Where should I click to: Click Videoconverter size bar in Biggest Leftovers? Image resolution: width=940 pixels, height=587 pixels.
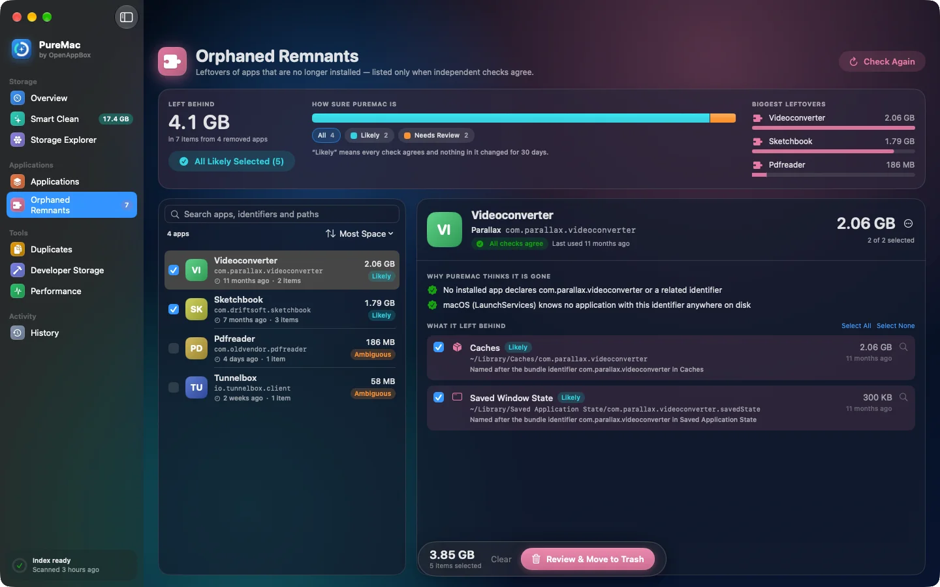click(x=833, y=128)
